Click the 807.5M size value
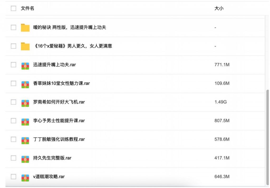 (222, 121)
